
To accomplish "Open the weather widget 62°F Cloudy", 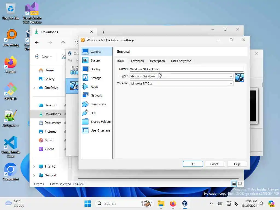I will (x=15, y=203).
